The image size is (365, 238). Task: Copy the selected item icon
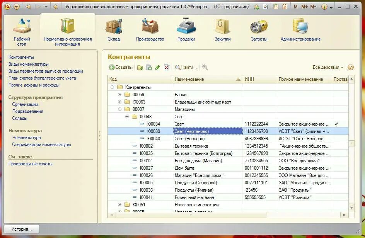[149, 68]
